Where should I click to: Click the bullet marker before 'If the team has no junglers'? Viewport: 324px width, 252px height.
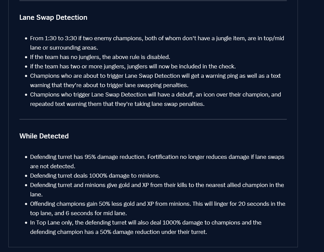coord(26,57)
